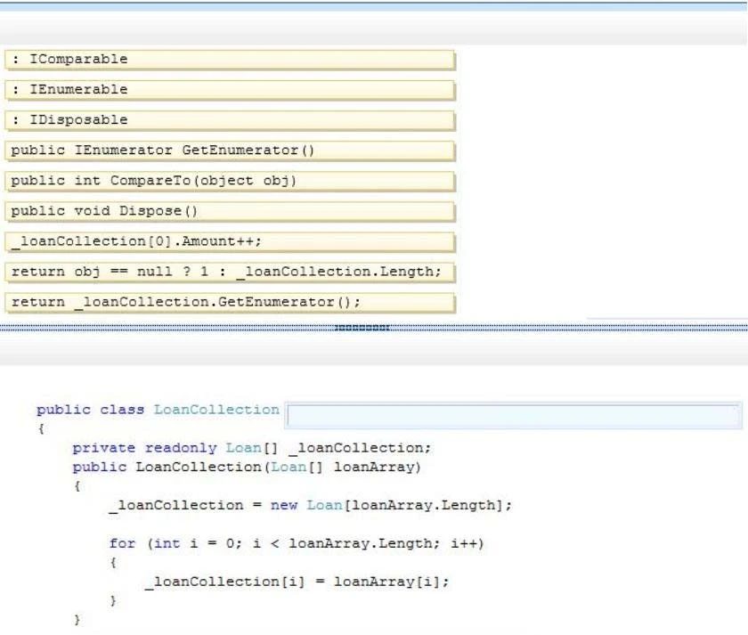This screenshot has height=635, width=748.
Task: Click the 'for' keyword of the loop
Action: pyautogui.click(x=122, y=543)
